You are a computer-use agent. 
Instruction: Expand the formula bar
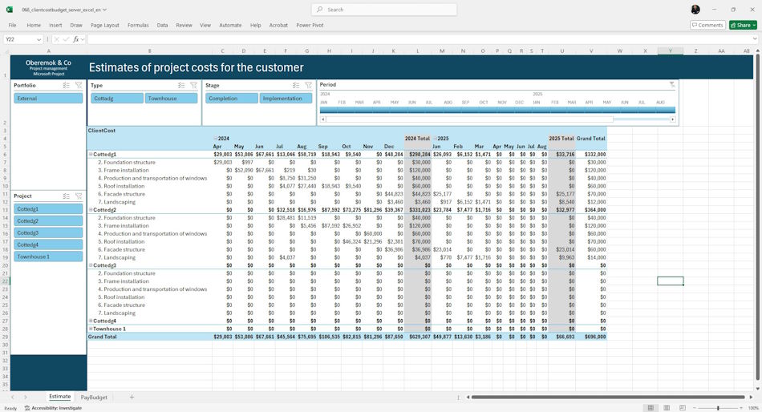755,39
